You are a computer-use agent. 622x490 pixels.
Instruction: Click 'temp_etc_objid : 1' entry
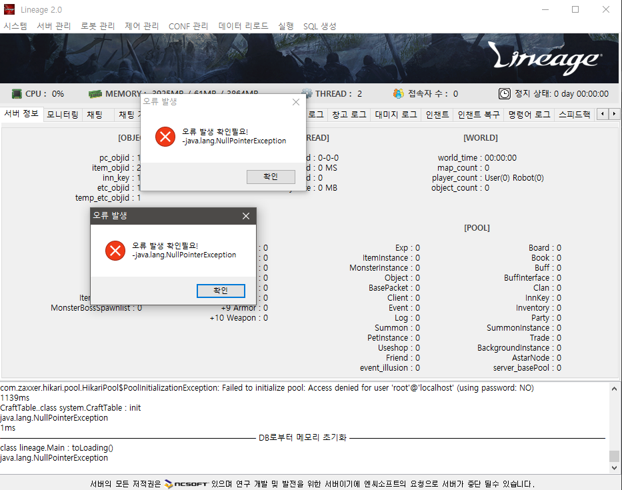click(x=108, y=197)
